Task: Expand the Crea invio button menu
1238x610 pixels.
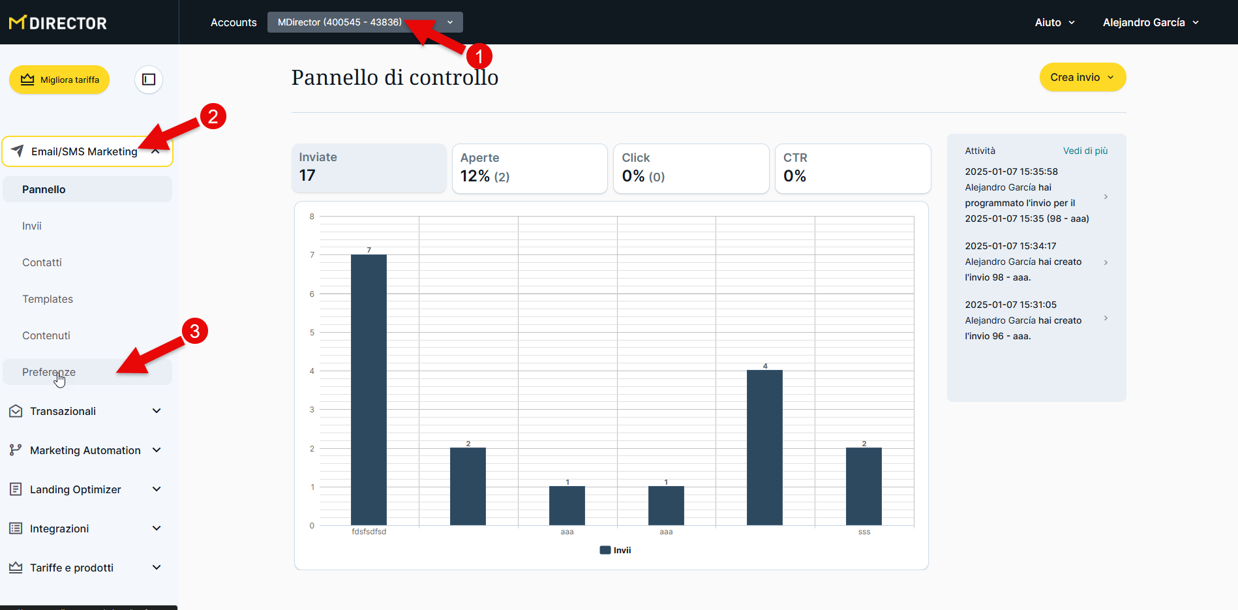Action: (x=1082, y=77)
